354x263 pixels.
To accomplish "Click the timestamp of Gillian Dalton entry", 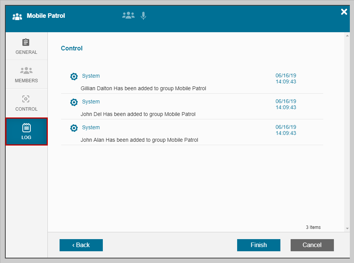I will (x=286, y=78).
